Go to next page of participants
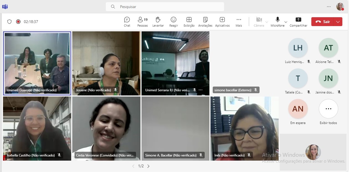Image resolution: width=349 pixels, height=172 pixels. (148, 166)
